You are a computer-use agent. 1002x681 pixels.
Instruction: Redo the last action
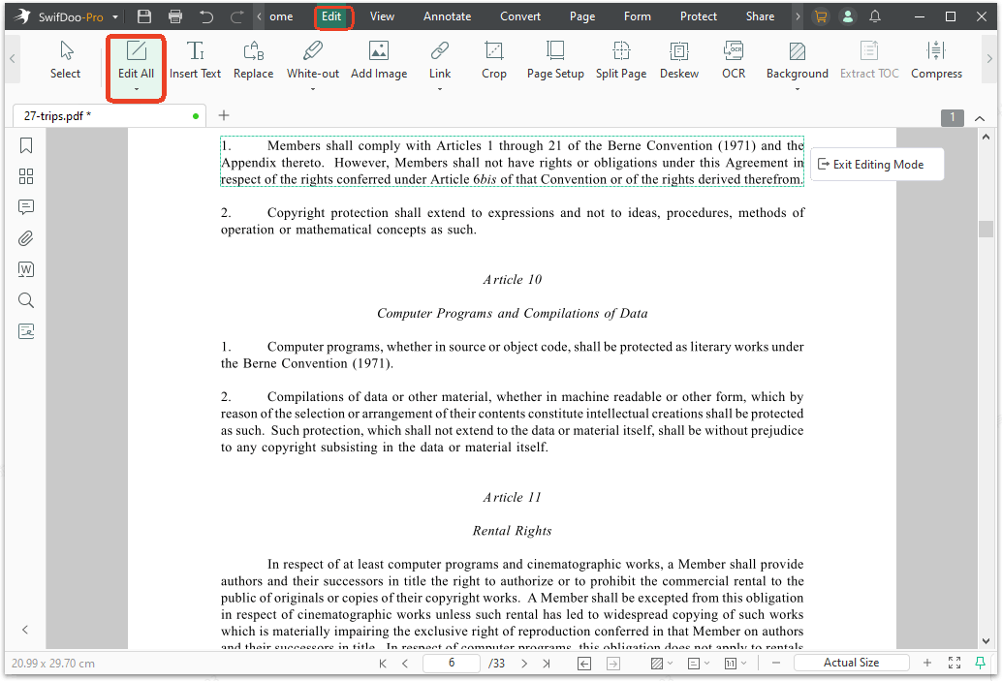click(x=236, y=16)
